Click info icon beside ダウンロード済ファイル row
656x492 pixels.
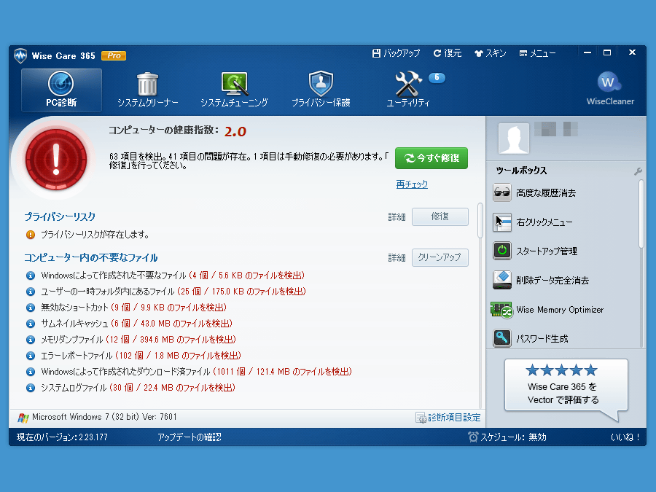[31, 372]
